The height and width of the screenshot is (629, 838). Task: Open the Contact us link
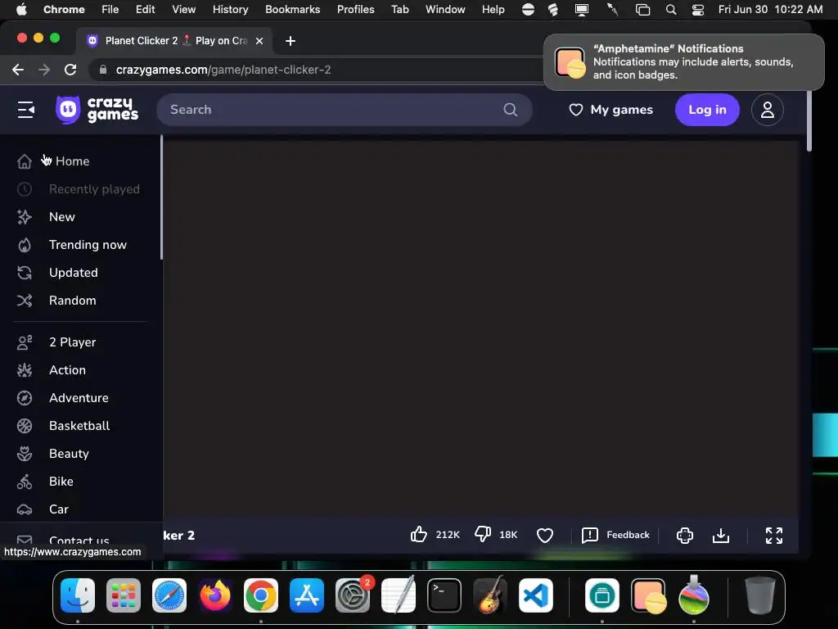79,541
